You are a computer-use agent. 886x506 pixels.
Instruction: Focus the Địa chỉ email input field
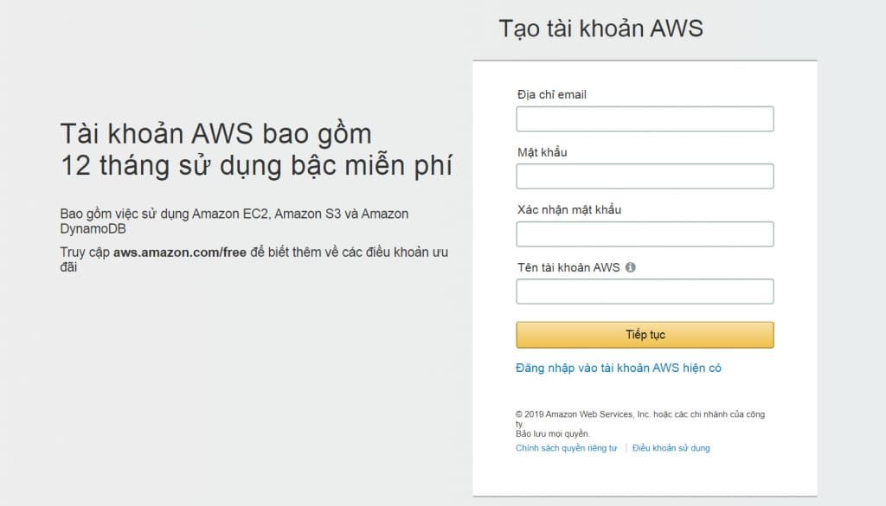point(645,118)
